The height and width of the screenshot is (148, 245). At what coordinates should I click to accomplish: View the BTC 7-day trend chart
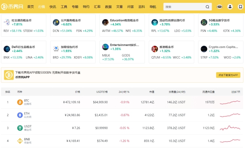pyautogui.click(x=230, y=102)
